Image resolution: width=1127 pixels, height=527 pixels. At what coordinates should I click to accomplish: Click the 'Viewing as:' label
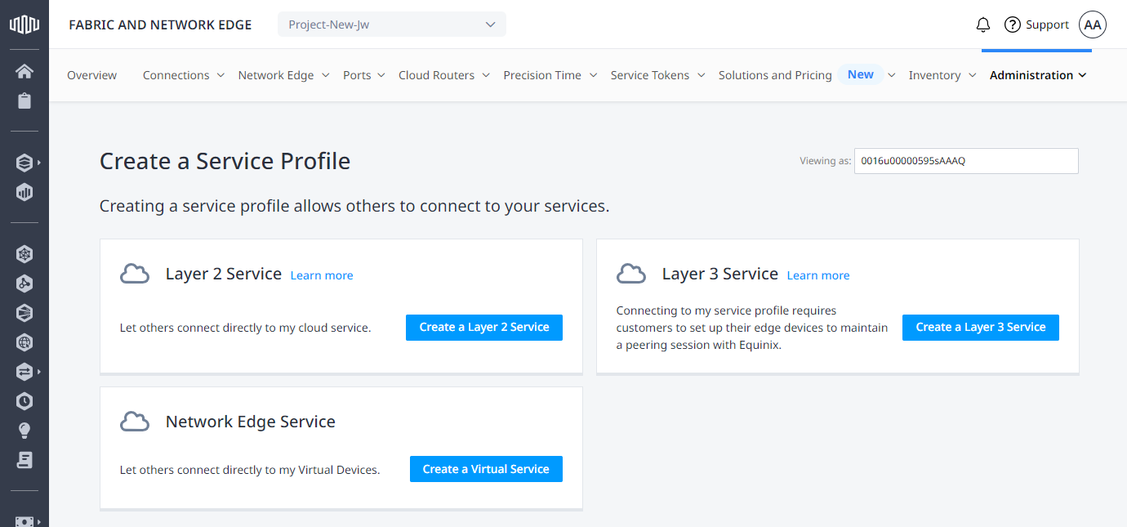pyautogui.click(x=825, y=161)
